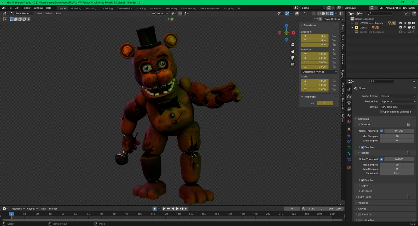This screenshot has height=226, width=418.
Task: Toggle Render Denoise checkbox
Action: click(362, 180)
